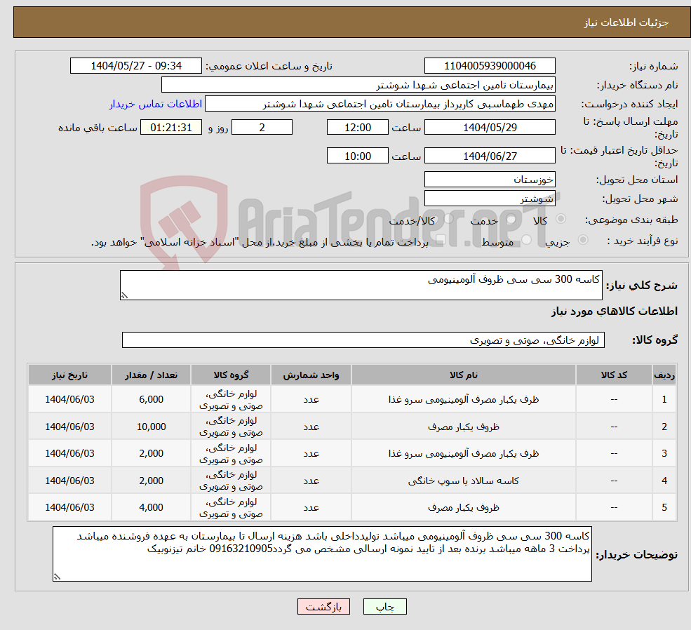Click row 2 item name ظروف یکبار مصرف
Viewport: 691px width, 630px height.
[463, 427]
